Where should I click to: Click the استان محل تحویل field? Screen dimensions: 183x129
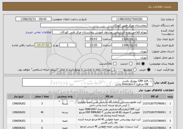click(129, 51)
